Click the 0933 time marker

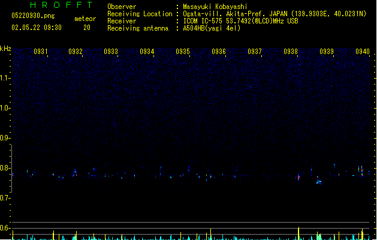111,52
